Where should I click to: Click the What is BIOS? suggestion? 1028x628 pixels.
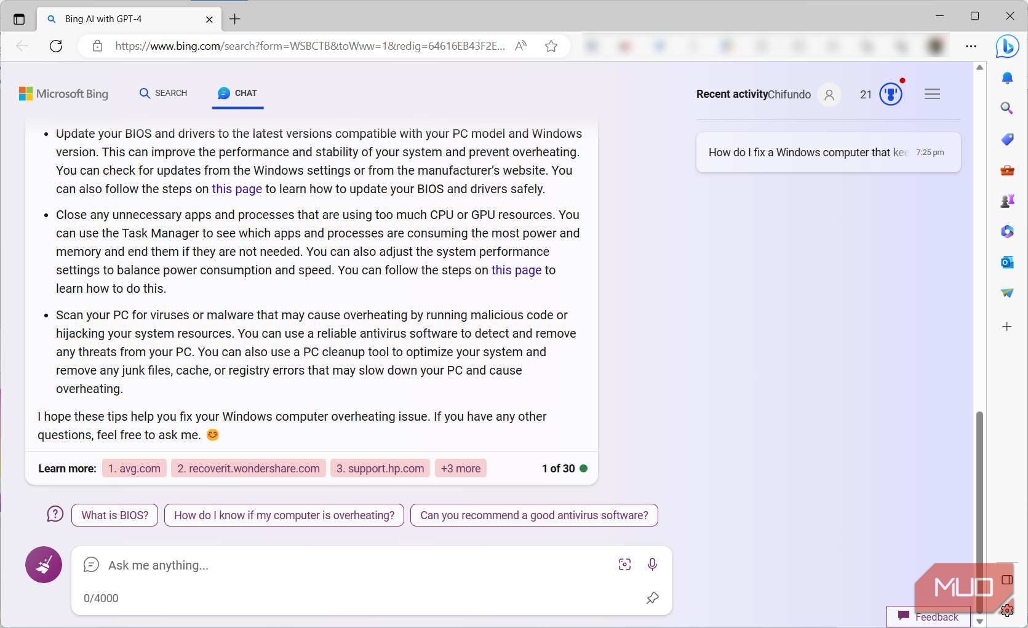point(114,515)
